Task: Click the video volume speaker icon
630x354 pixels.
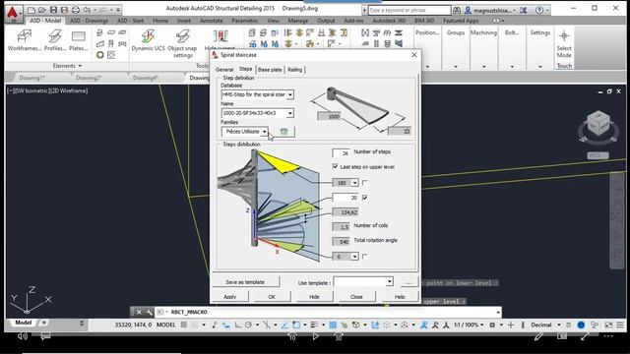Action: pos(23,336)
